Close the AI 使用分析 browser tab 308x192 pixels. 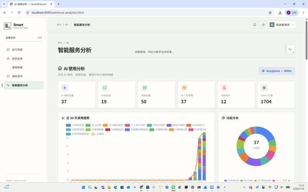[x=51, y=4]
